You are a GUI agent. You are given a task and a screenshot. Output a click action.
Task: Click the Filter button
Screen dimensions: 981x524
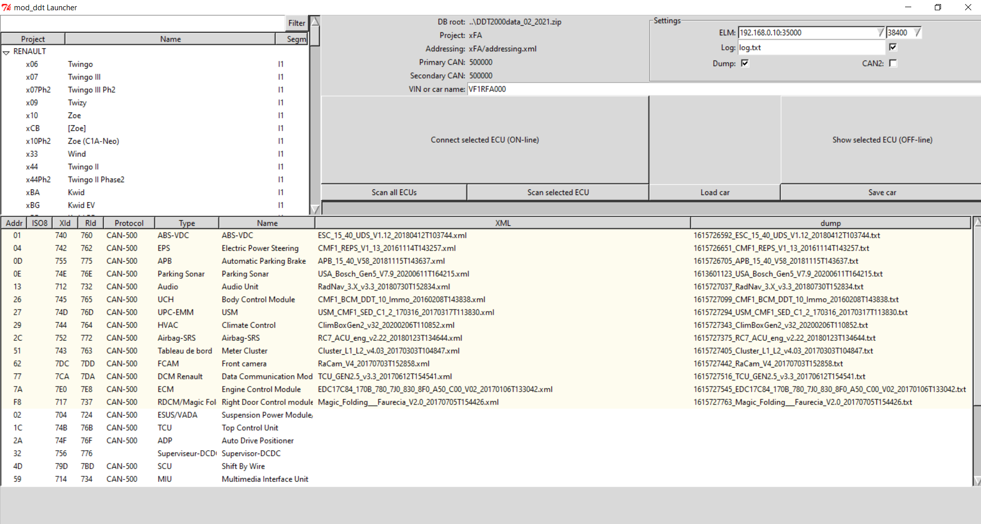coord(296,23)
